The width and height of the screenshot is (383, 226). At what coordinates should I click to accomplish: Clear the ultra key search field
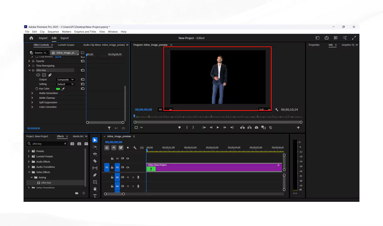[65, 143]
